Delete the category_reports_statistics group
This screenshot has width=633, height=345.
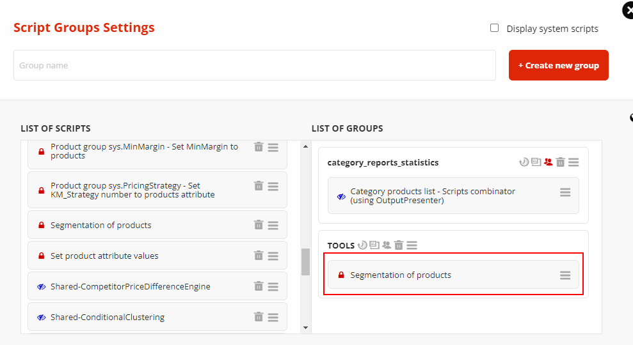pyautogui.click(x=560, y=162)
